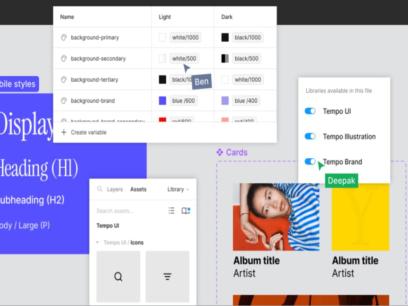
Task: Click the Name column header
Action: (67, 17)
